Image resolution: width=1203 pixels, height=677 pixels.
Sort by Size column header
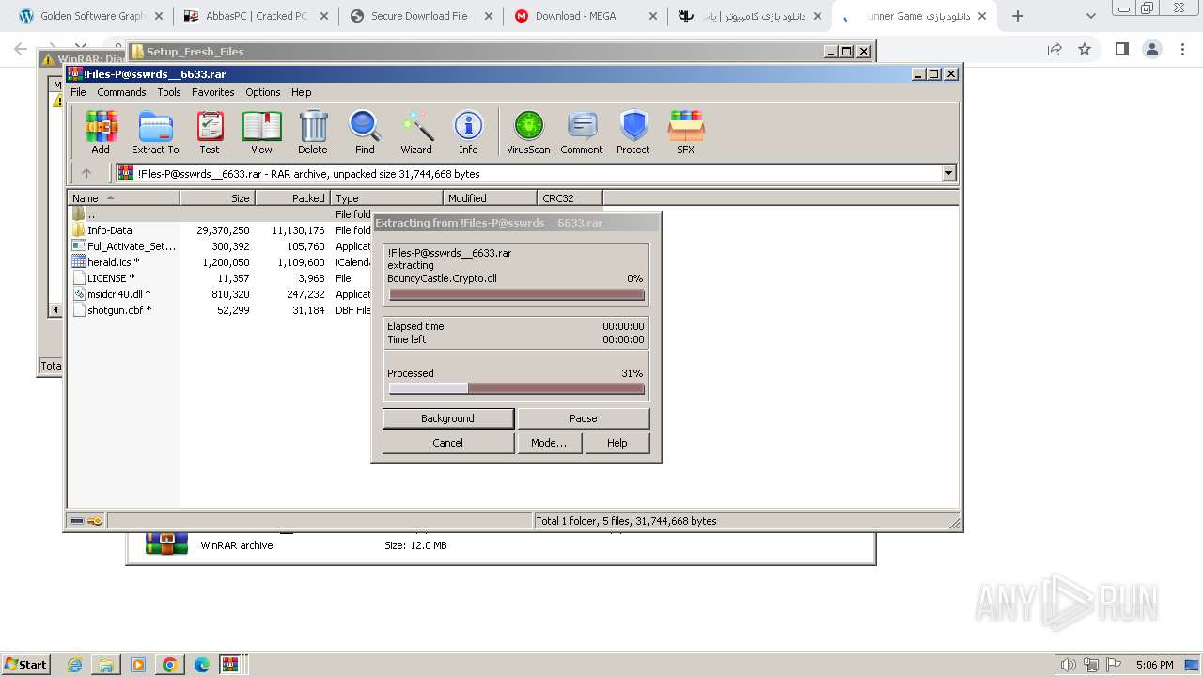point(217,197)
